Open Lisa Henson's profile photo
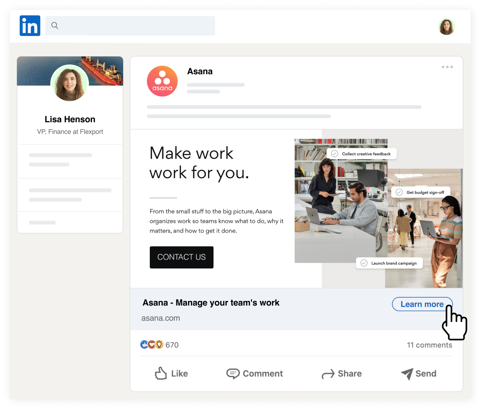The width and height of the screenshot is (482, 410). (x=70, y=83)
